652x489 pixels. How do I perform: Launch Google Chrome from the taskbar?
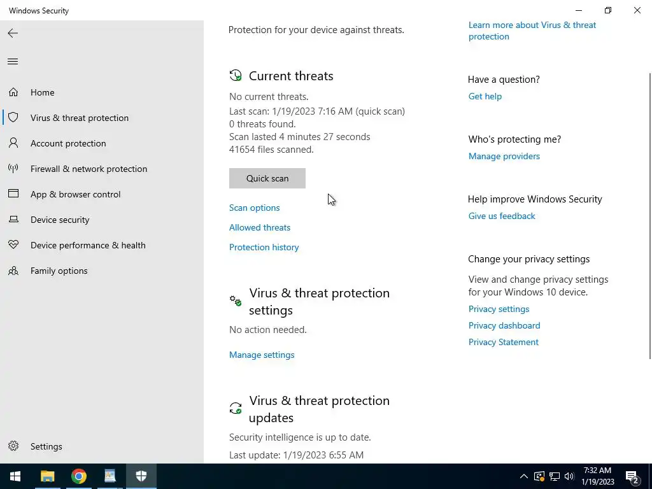pyautogui.click(x=78, y=476)
